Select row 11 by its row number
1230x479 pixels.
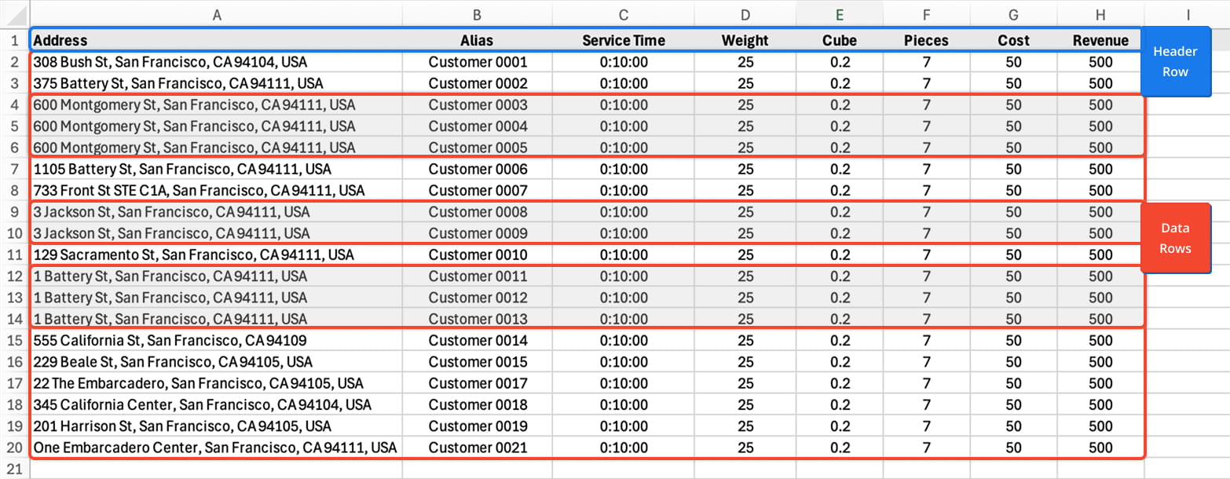click(15, 254)
